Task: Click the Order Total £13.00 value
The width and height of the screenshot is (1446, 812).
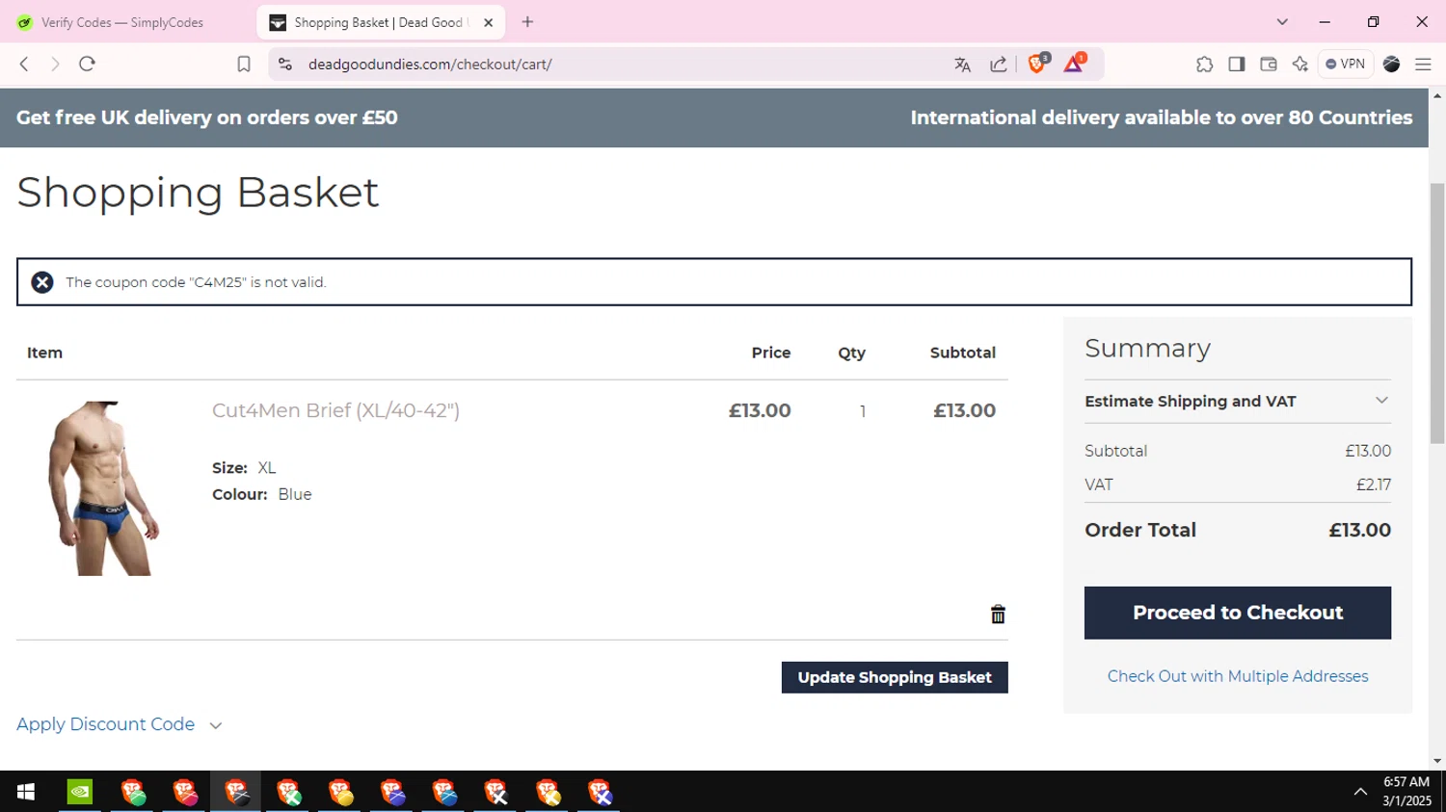Action: pyautogui.click(x=1359, y=530)
